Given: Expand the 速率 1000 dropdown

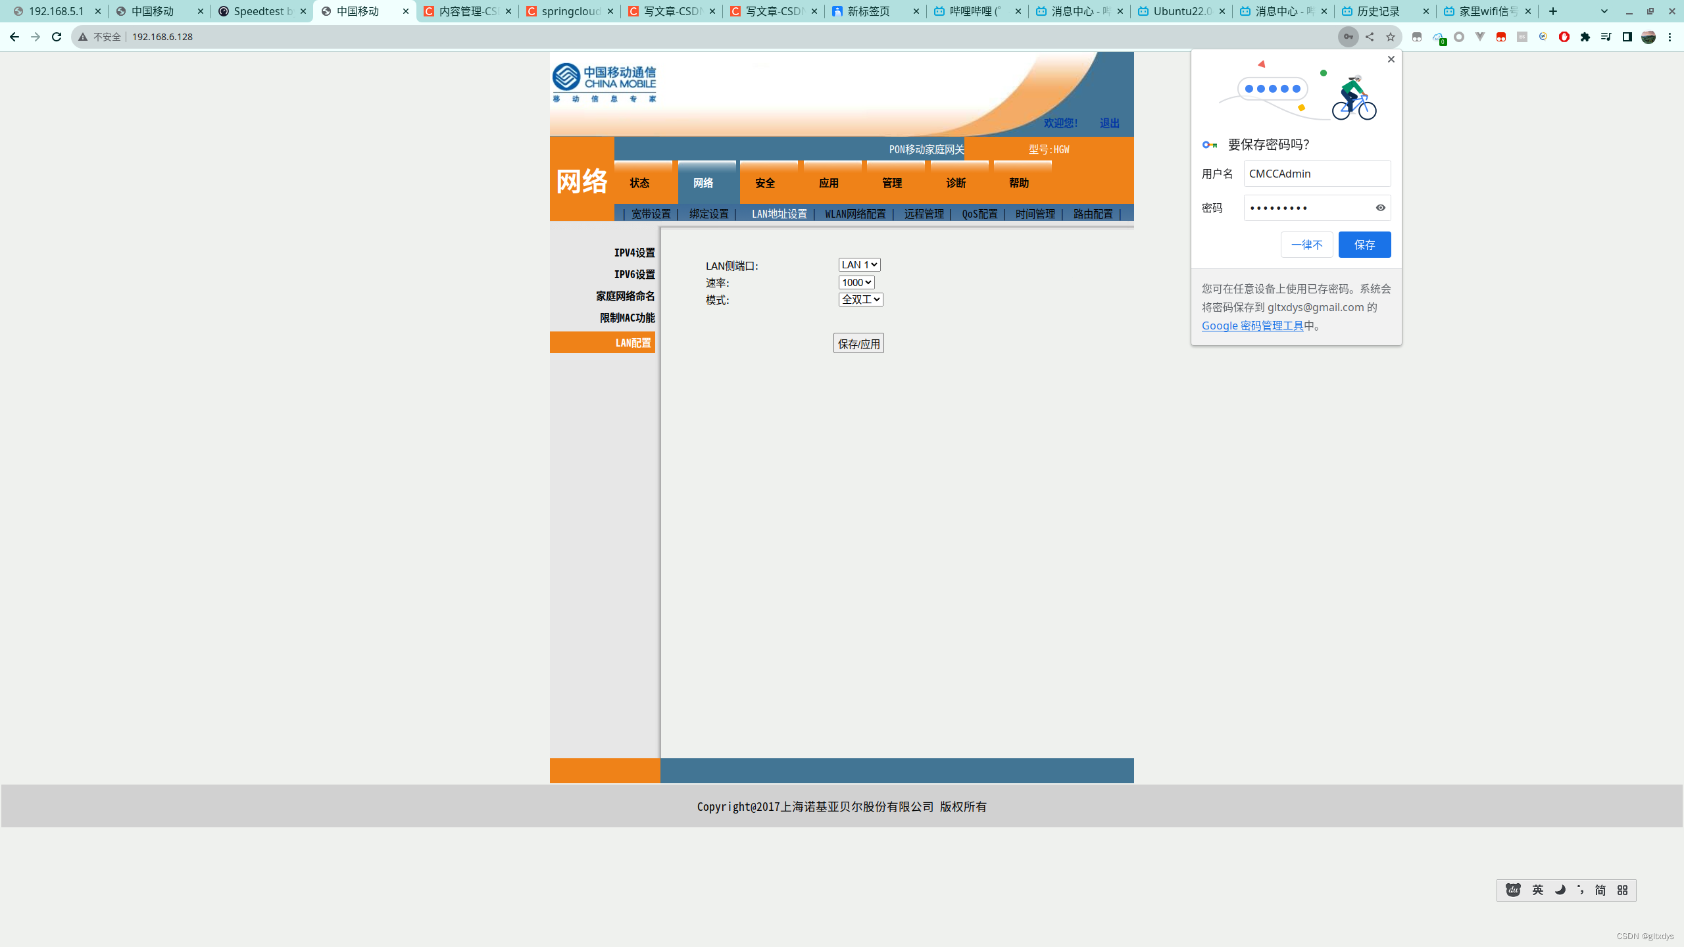Looking at the screenshot, I should pos(856,282).
